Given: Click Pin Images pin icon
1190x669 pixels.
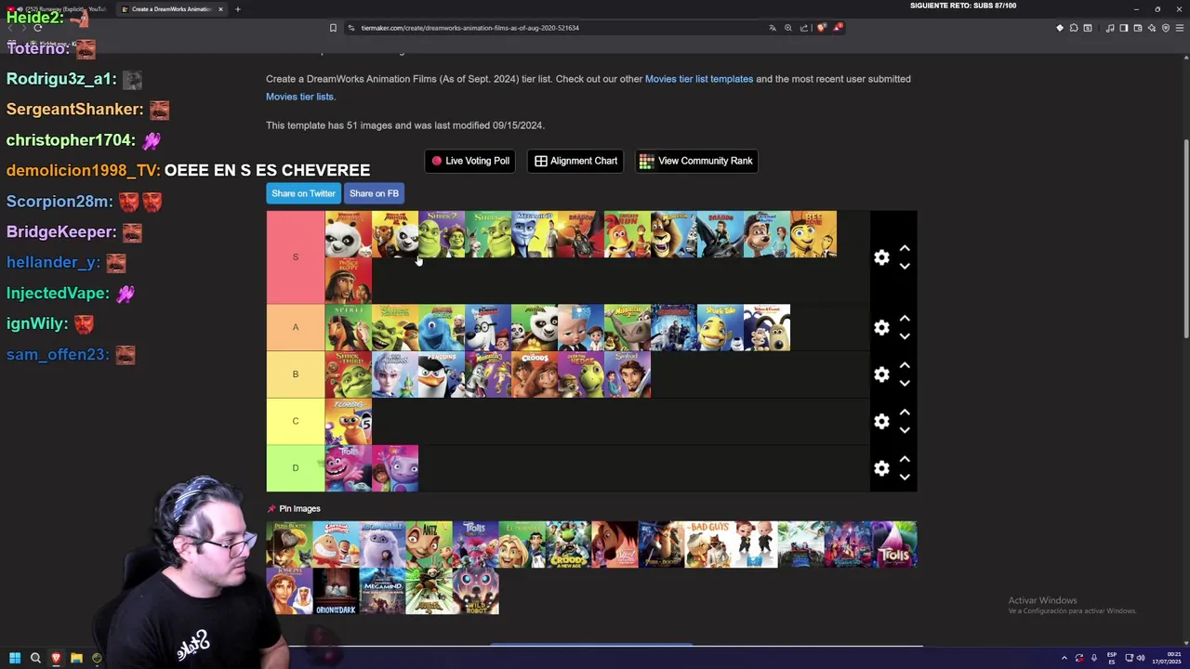Looking at the screenshot, I should click(271, 509).
